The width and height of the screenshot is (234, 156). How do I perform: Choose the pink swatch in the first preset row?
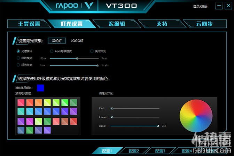pos(21,103)
